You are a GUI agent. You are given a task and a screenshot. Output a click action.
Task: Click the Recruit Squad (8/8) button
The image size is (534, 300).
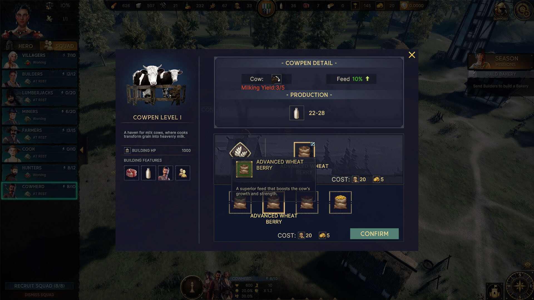[x=39, y=286]
